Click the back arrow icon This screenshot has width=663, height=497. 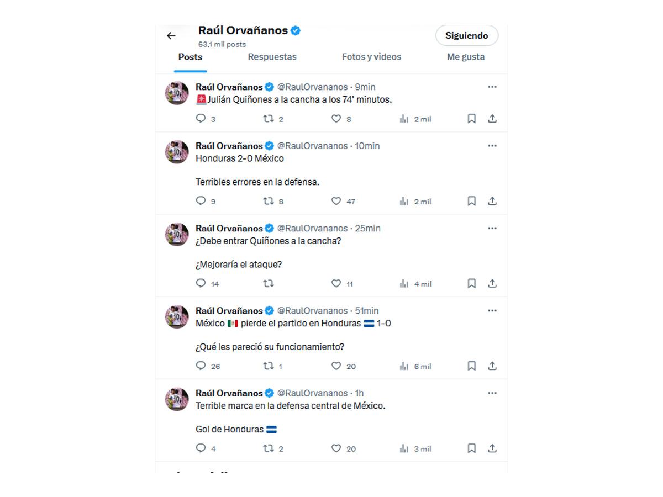[x=171, y=36]
